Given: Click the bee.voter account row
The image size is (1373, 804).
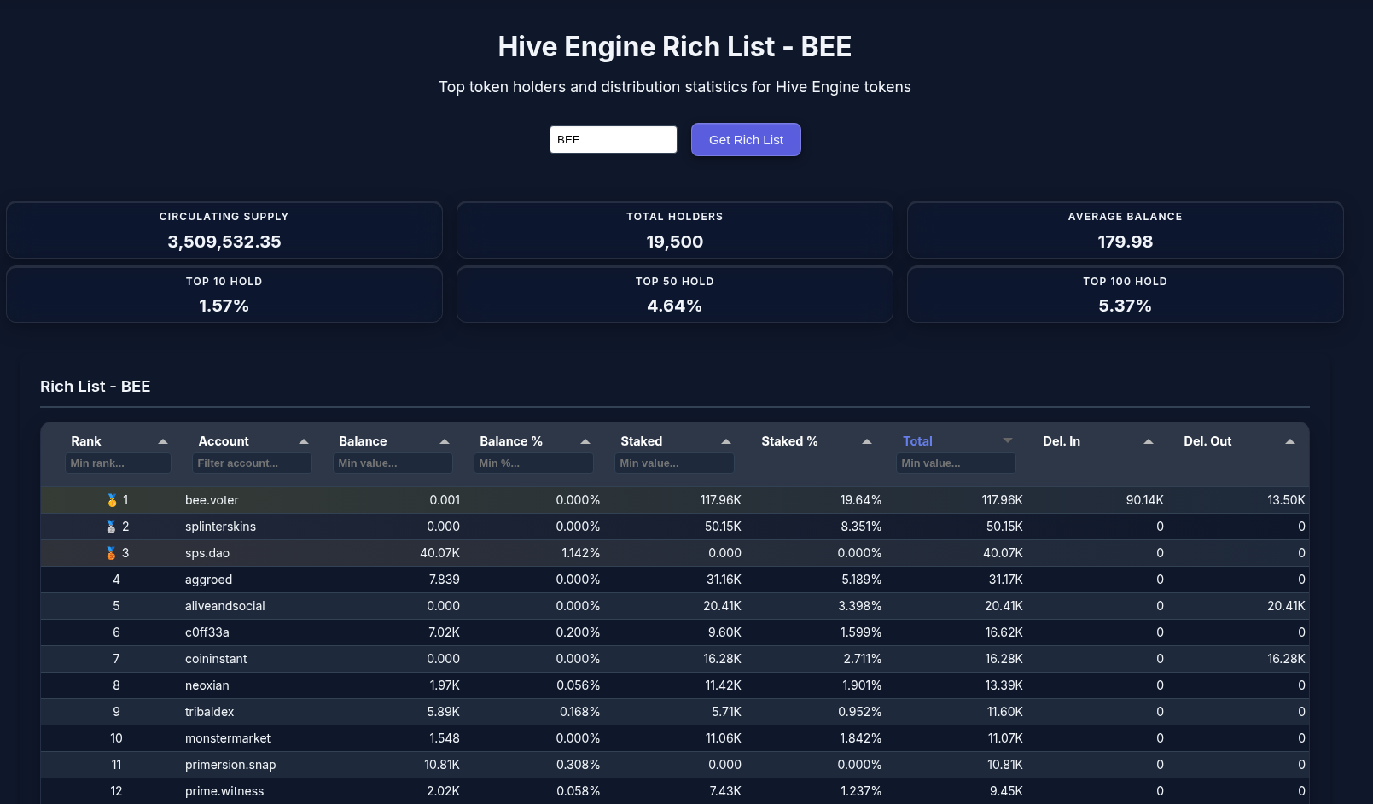Looking at the screenshot, I should tap(212, 500).
